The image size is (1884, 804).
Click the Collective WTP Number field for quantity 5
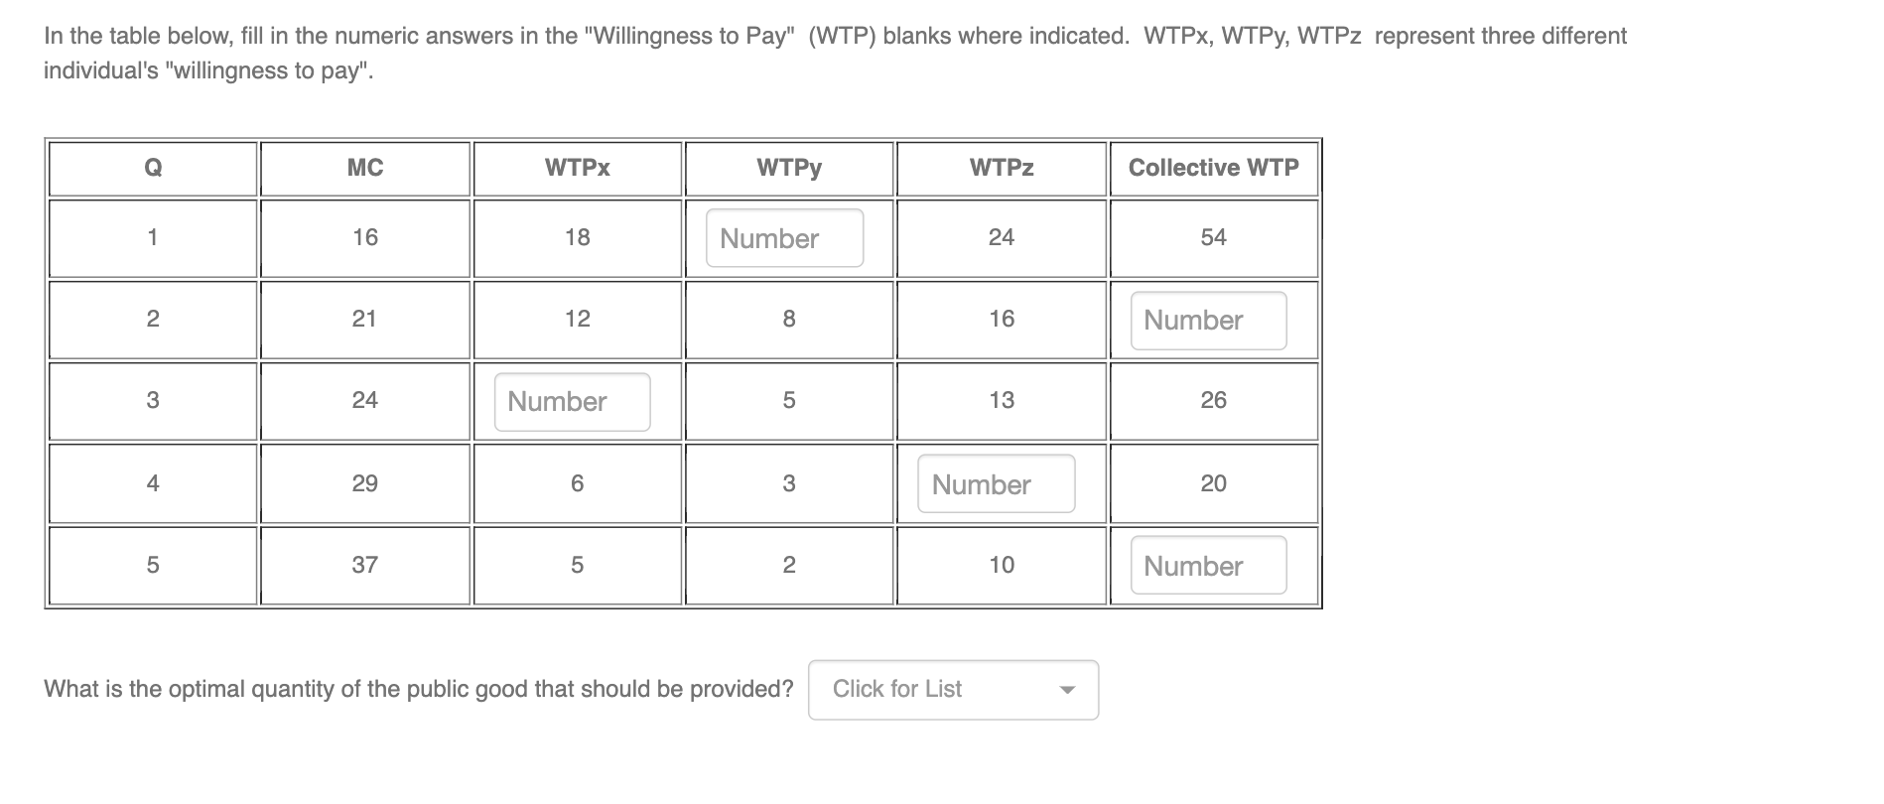(x=1206, y=565)
